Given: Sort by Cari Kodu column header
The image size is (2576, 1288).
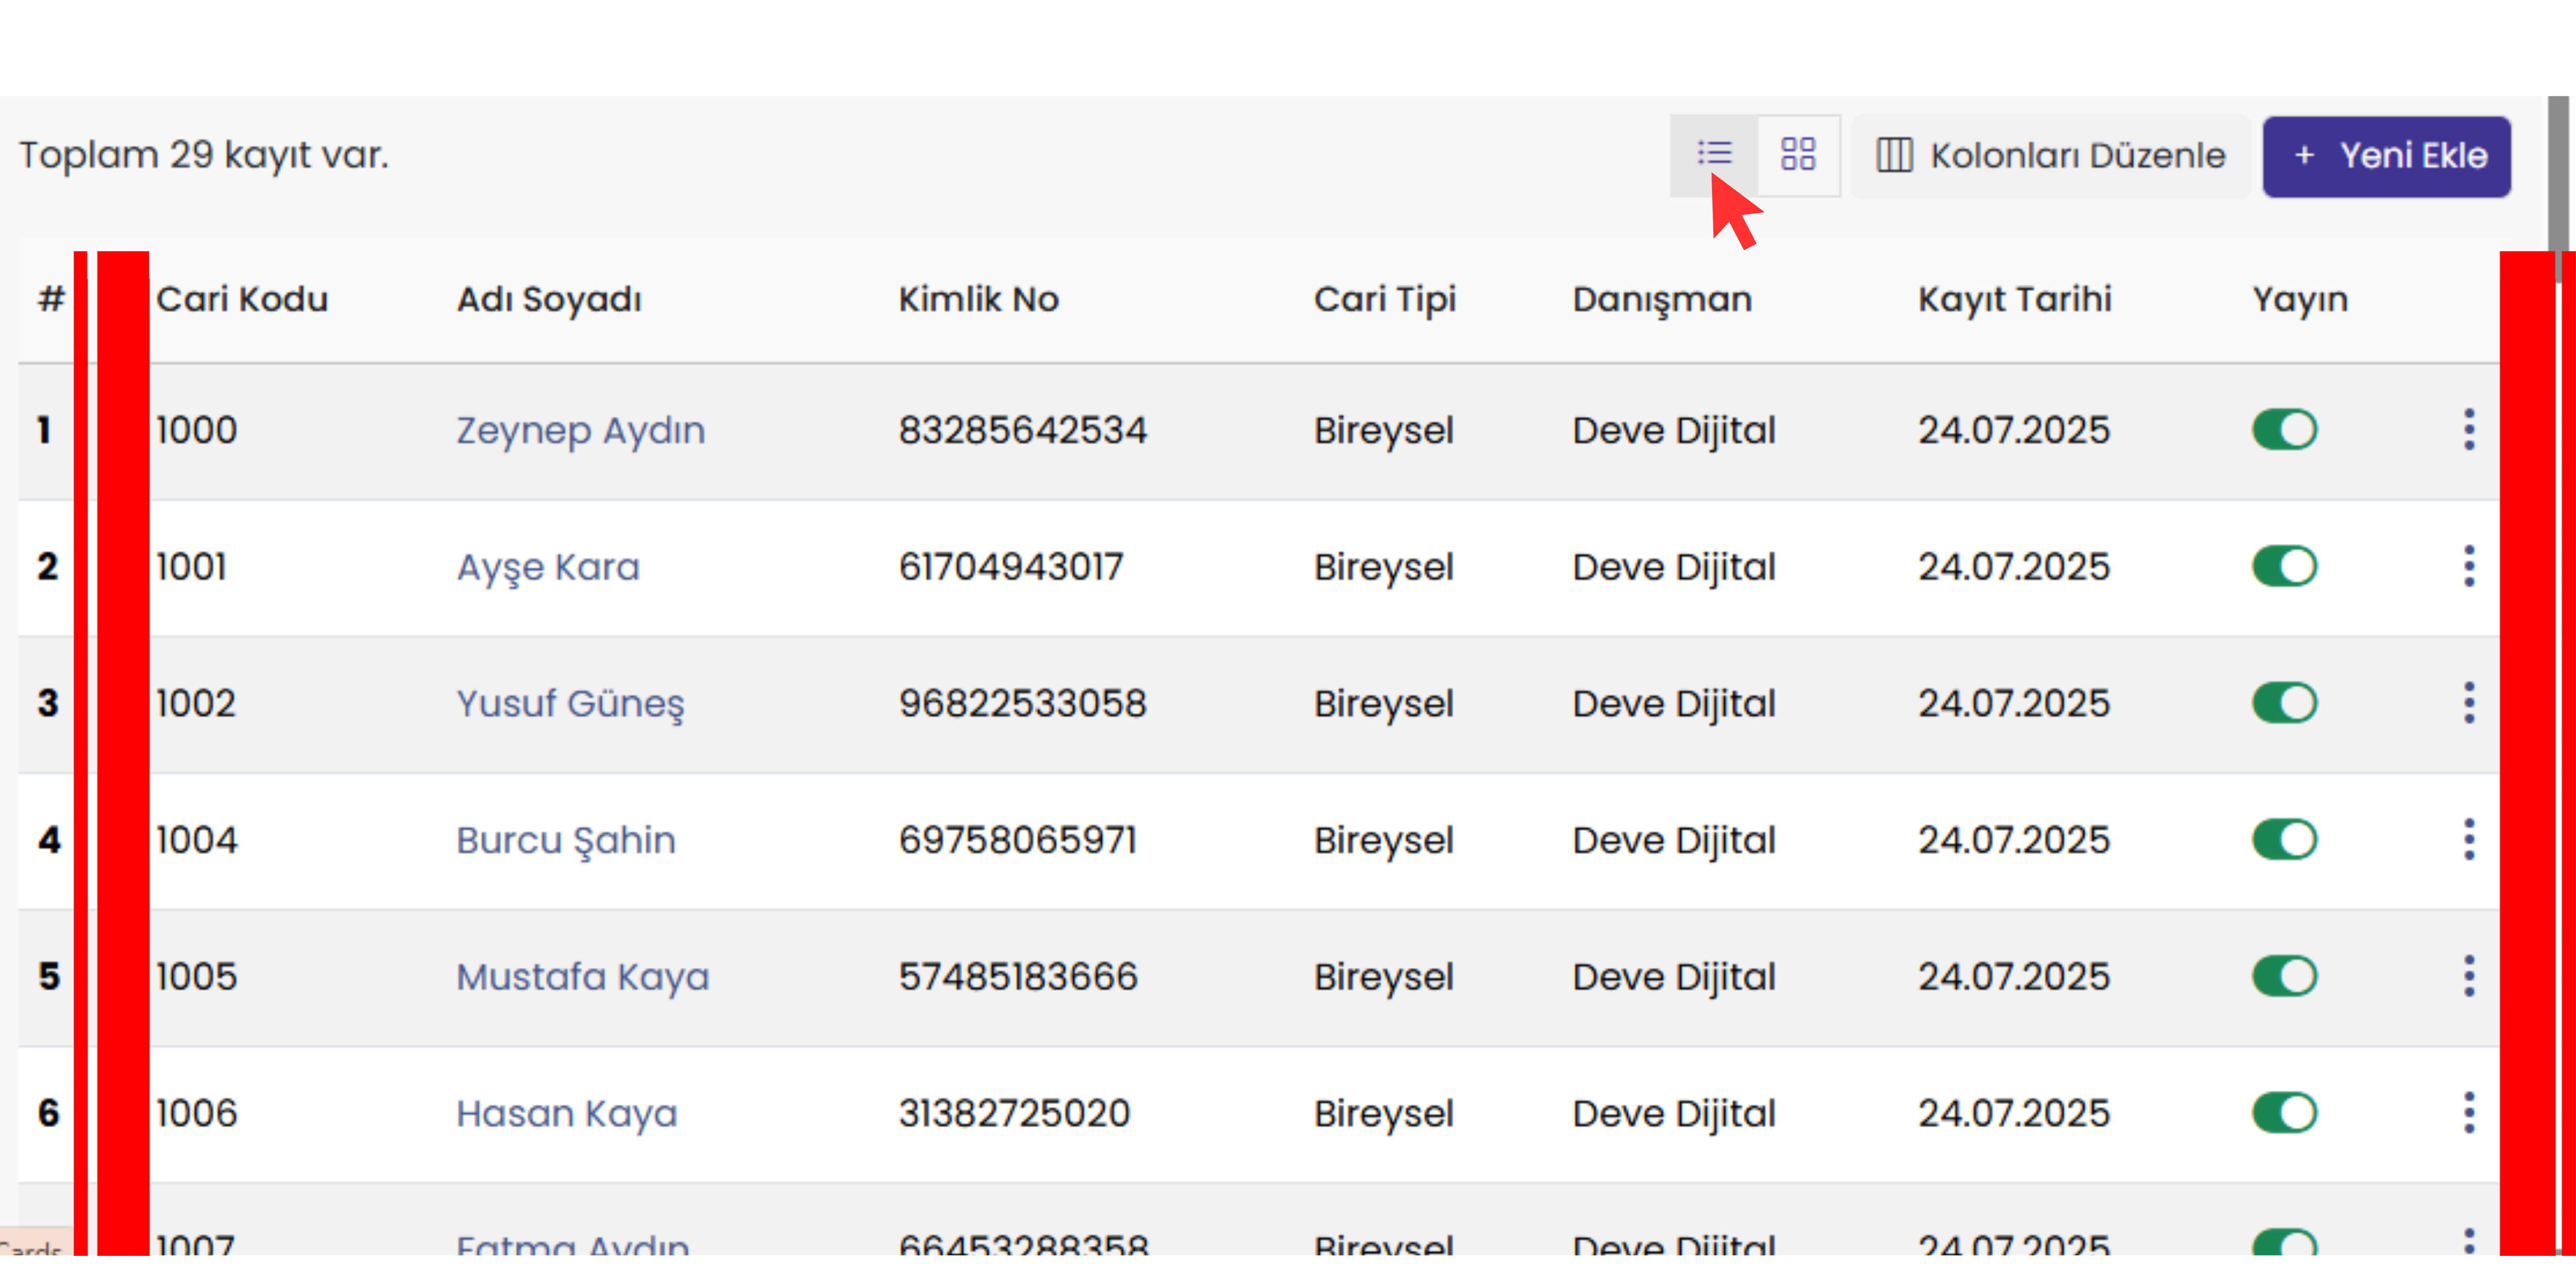Looking at the screenshot, I should tap(242, 299).
